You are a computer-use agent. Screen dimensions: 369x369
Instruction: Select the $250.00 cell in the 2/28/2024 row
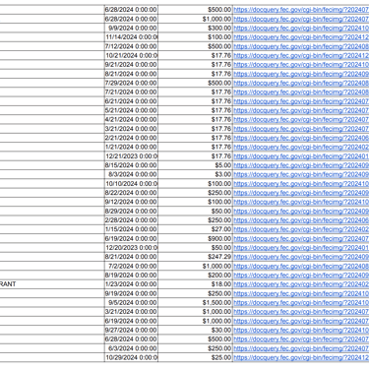(196, 220)
